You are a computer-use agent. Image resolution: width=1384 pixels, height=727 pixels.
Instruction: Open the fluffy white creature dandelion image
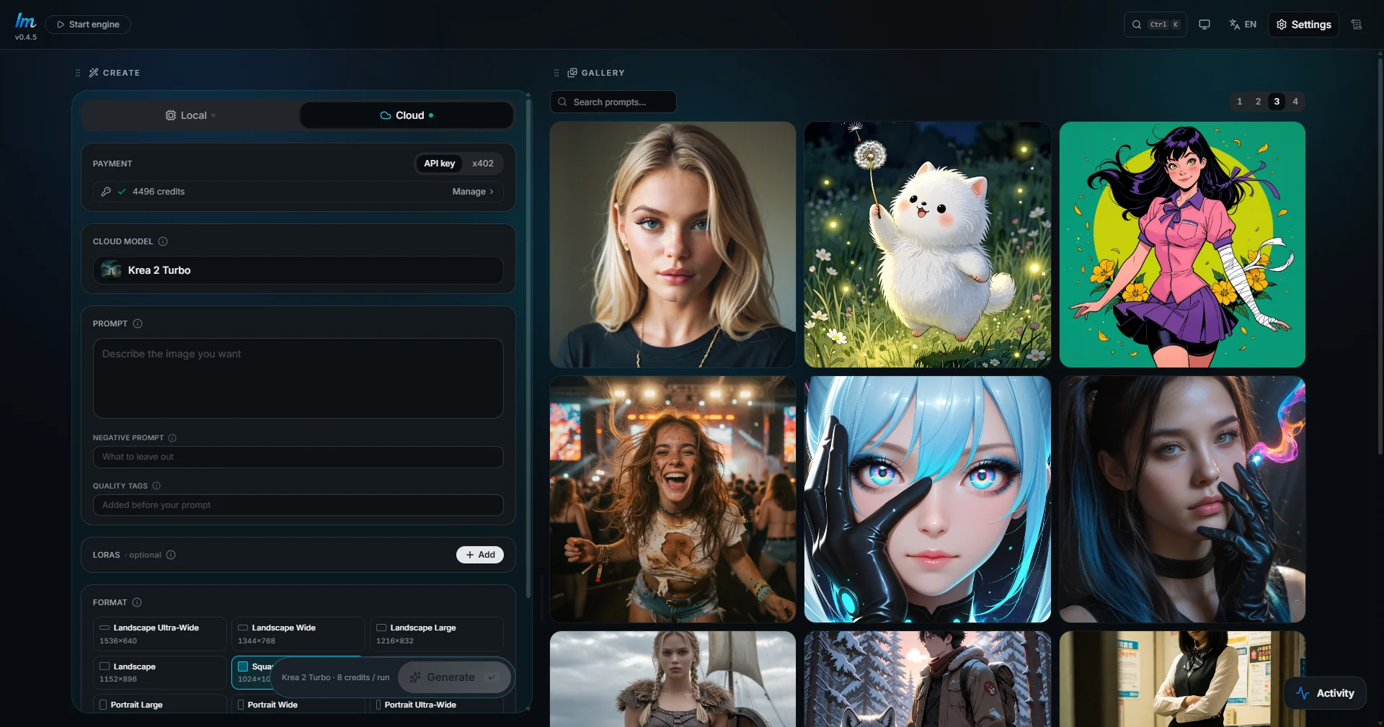coord(927,244)
